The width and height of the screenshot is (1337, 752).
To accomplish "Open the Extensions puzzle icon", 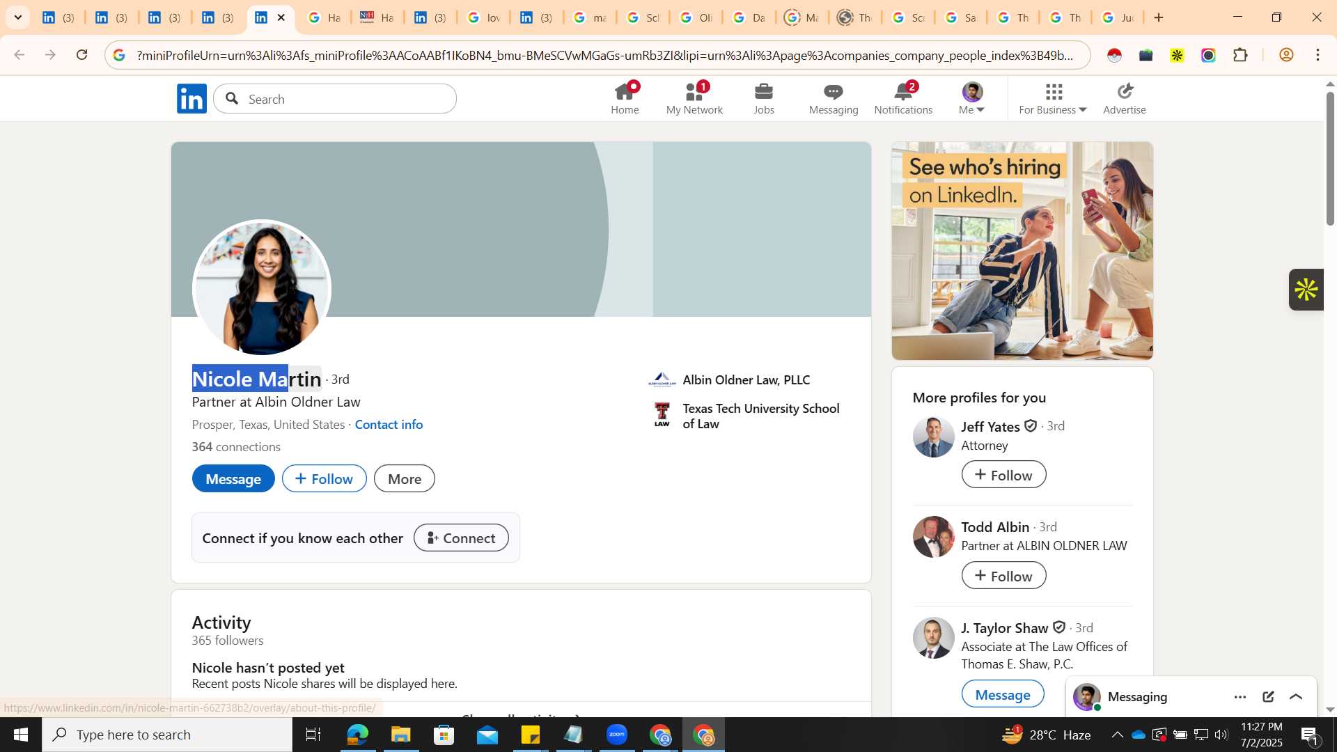I will [x=1240, y=55].
